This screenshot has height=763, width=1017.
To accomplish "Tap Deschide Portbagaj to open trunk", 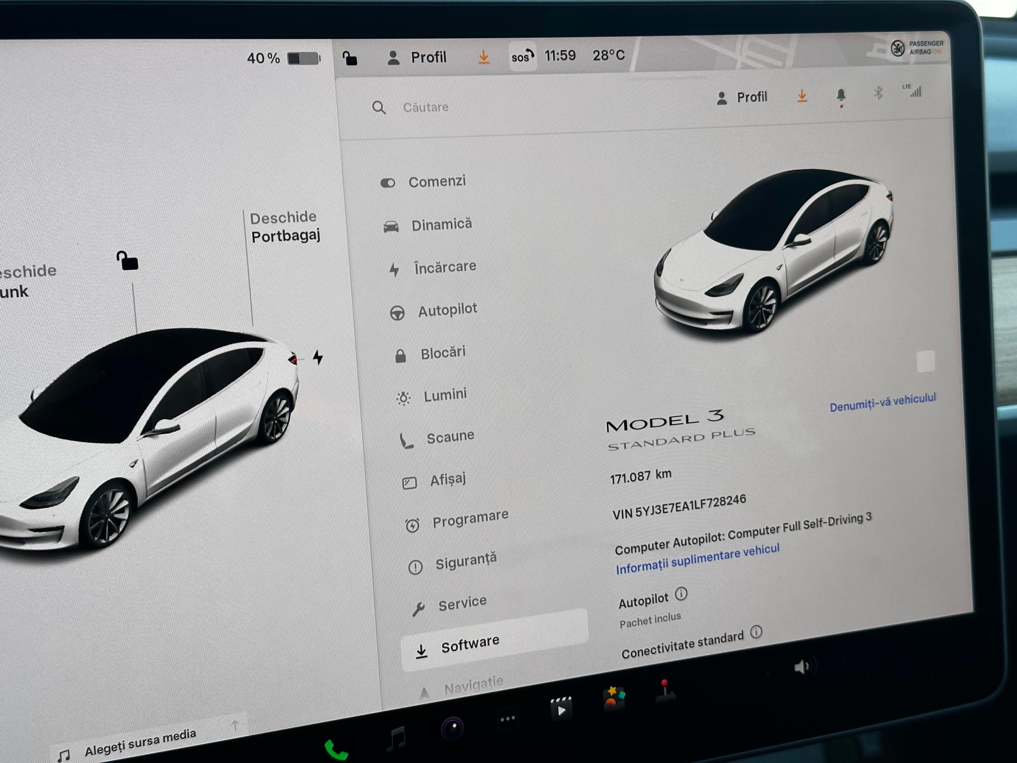I will click(x=285, y=227).
